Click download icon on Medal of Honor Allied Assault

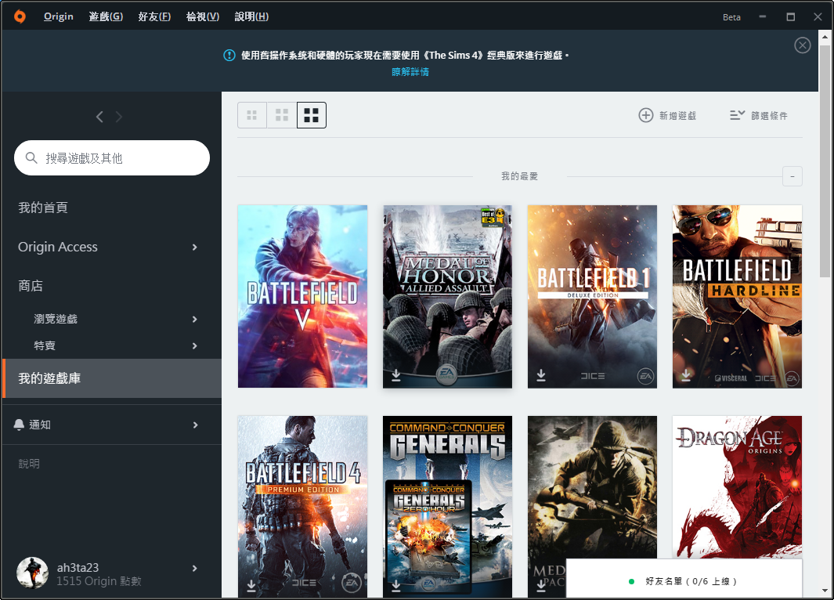[x=396, y=375]
